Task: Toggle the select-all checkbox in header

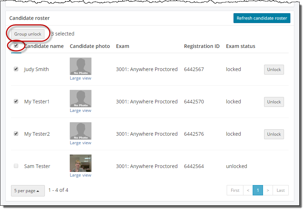Action: click(x=16, y=46)
